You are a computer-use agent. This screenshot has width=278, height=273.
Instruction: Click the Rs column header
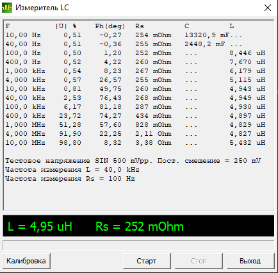[x=140, y=26]
